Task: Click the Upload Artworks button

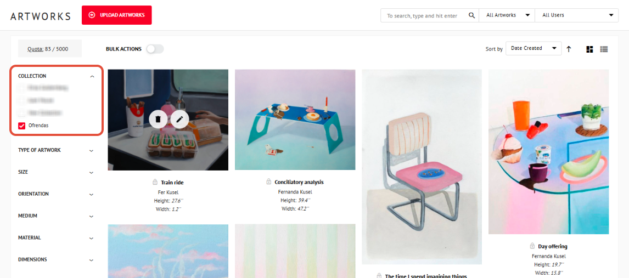Action: pos(117,15)
